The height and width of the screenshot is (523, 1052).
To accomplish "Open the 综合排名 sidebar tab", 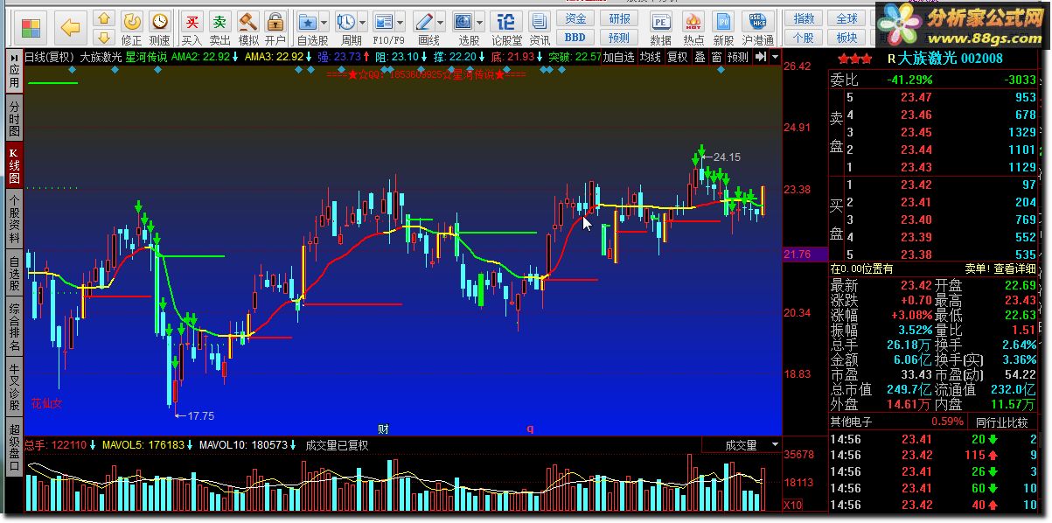I will (14, 326).
